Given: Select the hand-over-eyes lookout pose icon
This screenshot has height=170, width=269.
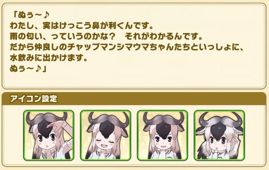Looking at the screenshot, I should coord(49,135).
